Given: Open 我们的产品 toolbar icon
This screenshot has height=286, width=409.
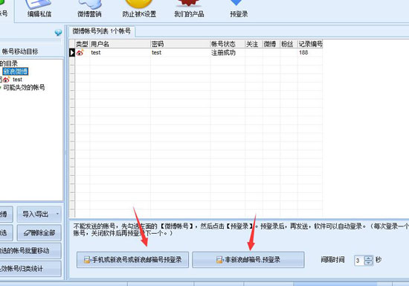Looking at the screenshot, I should pyautogui.click(x=189, y=8).
